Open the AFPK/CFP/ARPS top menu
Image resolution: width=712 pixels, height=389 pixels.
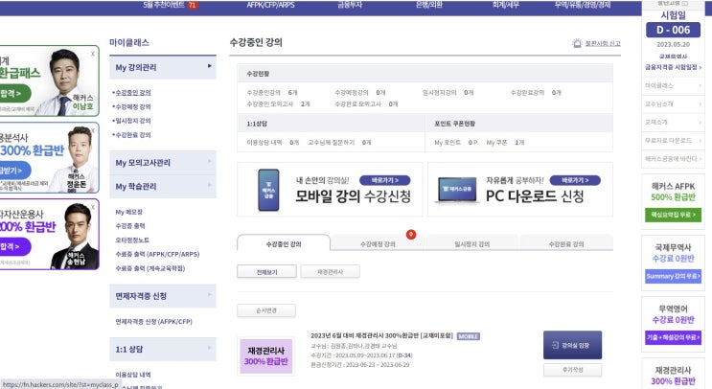(x=270, y=5)
